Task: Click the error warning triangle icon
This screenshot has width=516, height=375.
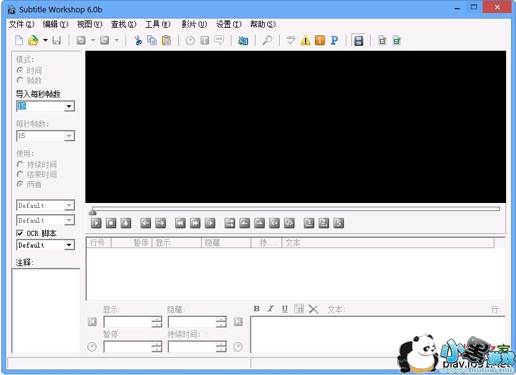Action: pos(305,40)
